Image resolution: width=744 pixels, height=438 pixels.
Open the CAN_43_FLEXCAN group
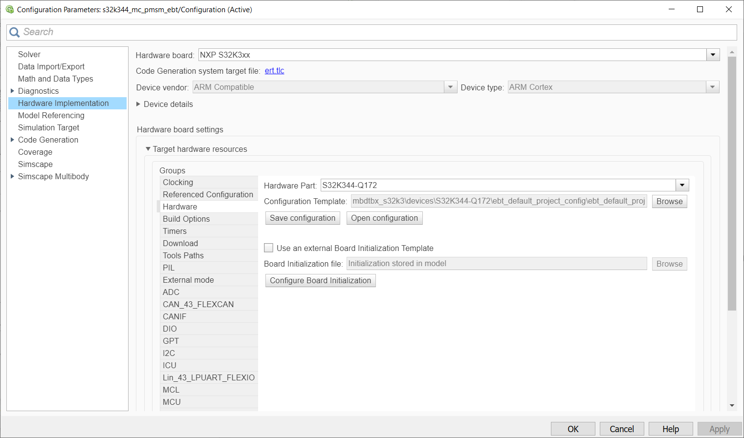pyautogui.click(x=197, y=304)
